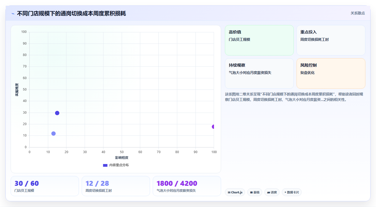Open the 风险控制 card
Viewport: 376px width, 207px height.
(331, 73)
